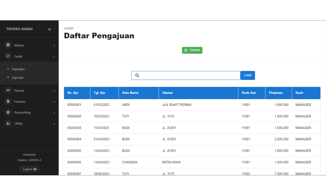326x195 pixels.
Task: Click the Gadai exchange arrows icon
Action: pyautogui.click(x=8, y=56)
